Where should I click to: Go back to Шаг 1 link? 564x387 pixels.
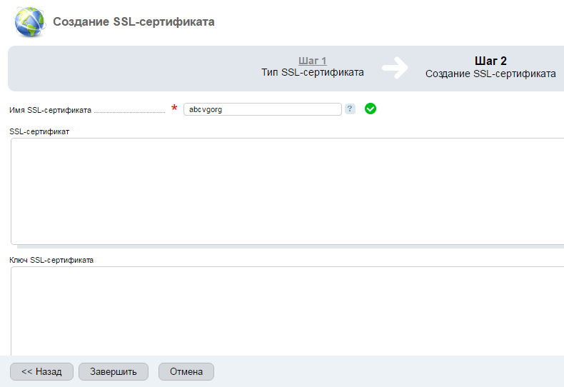click(312, 61)
